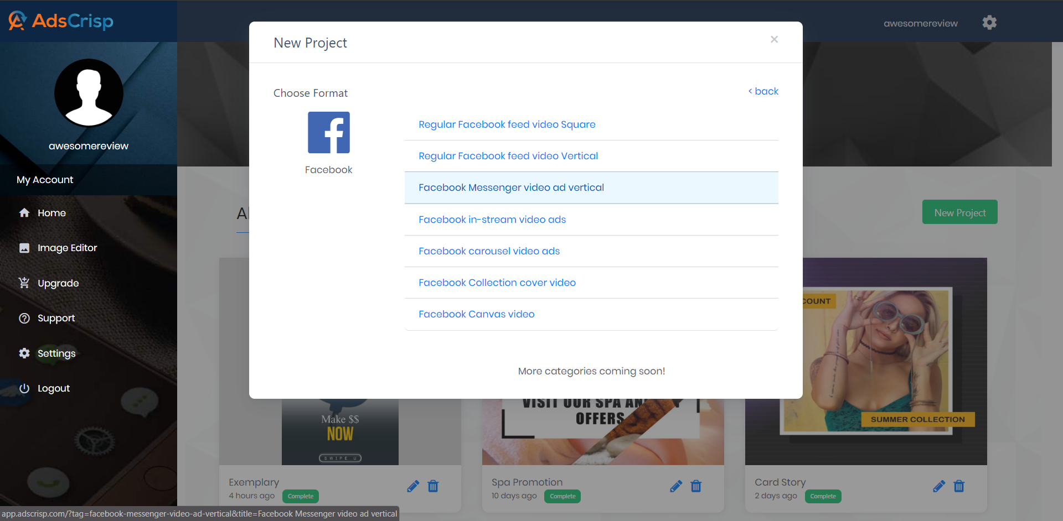The image size is (1063, 521).
Task: Click the awesomereview username in top bar
Action: tap(921, 23)
